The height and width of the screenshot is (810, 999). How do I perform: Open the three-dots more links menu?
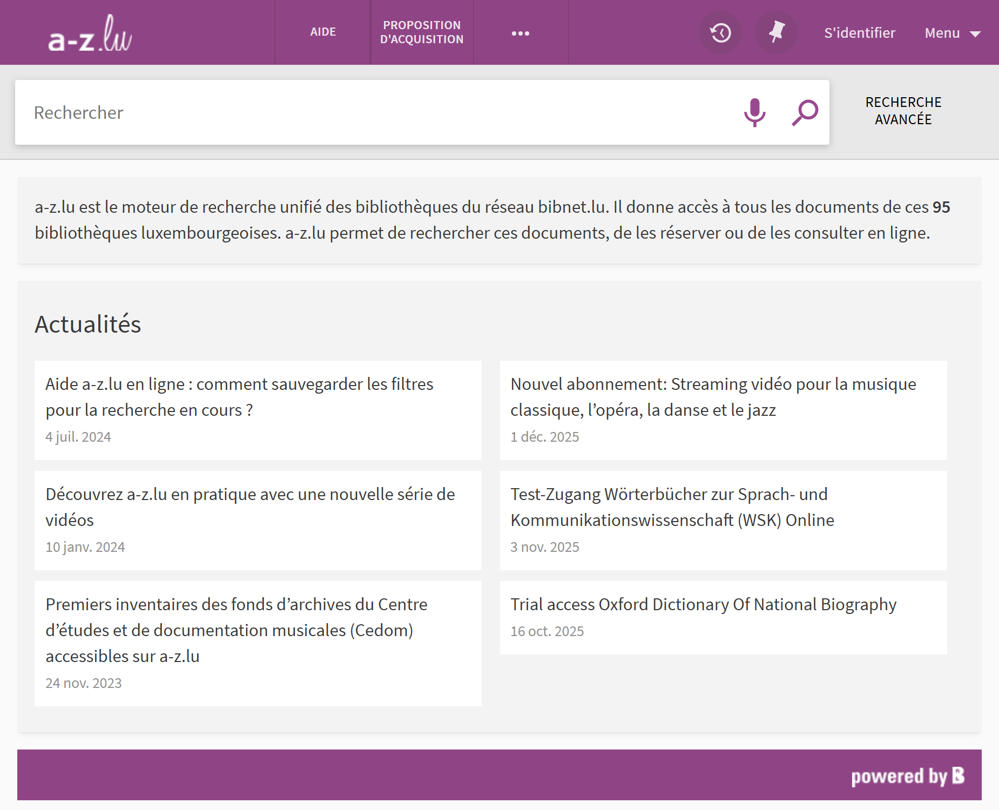pyautogui.click(x=520, y=33)
